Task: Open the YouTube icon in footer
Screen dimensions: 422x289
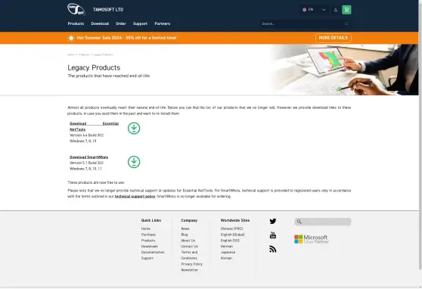Action: pos(272,235)
